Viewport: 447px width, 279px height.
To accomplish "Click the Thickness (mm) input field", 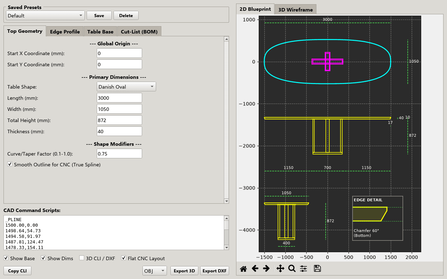I will (119, 131).
